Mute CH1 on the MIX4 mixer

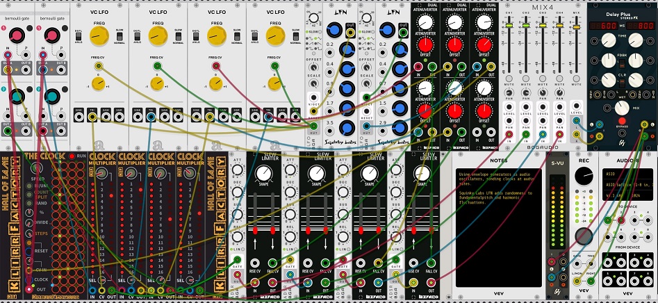509,79
